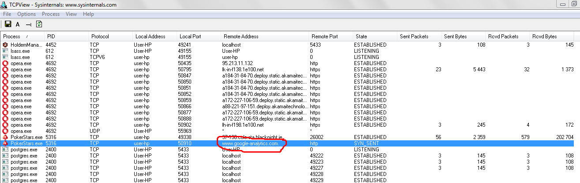Click the opera.exe icon on the port 50847 row
This screenshot has height=183, width=580.
point(5,76)
